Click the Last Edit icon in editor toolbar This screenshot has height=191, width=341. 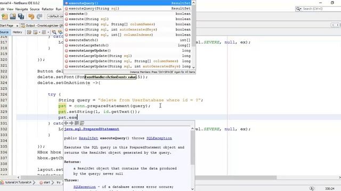(x=29, y=32)
